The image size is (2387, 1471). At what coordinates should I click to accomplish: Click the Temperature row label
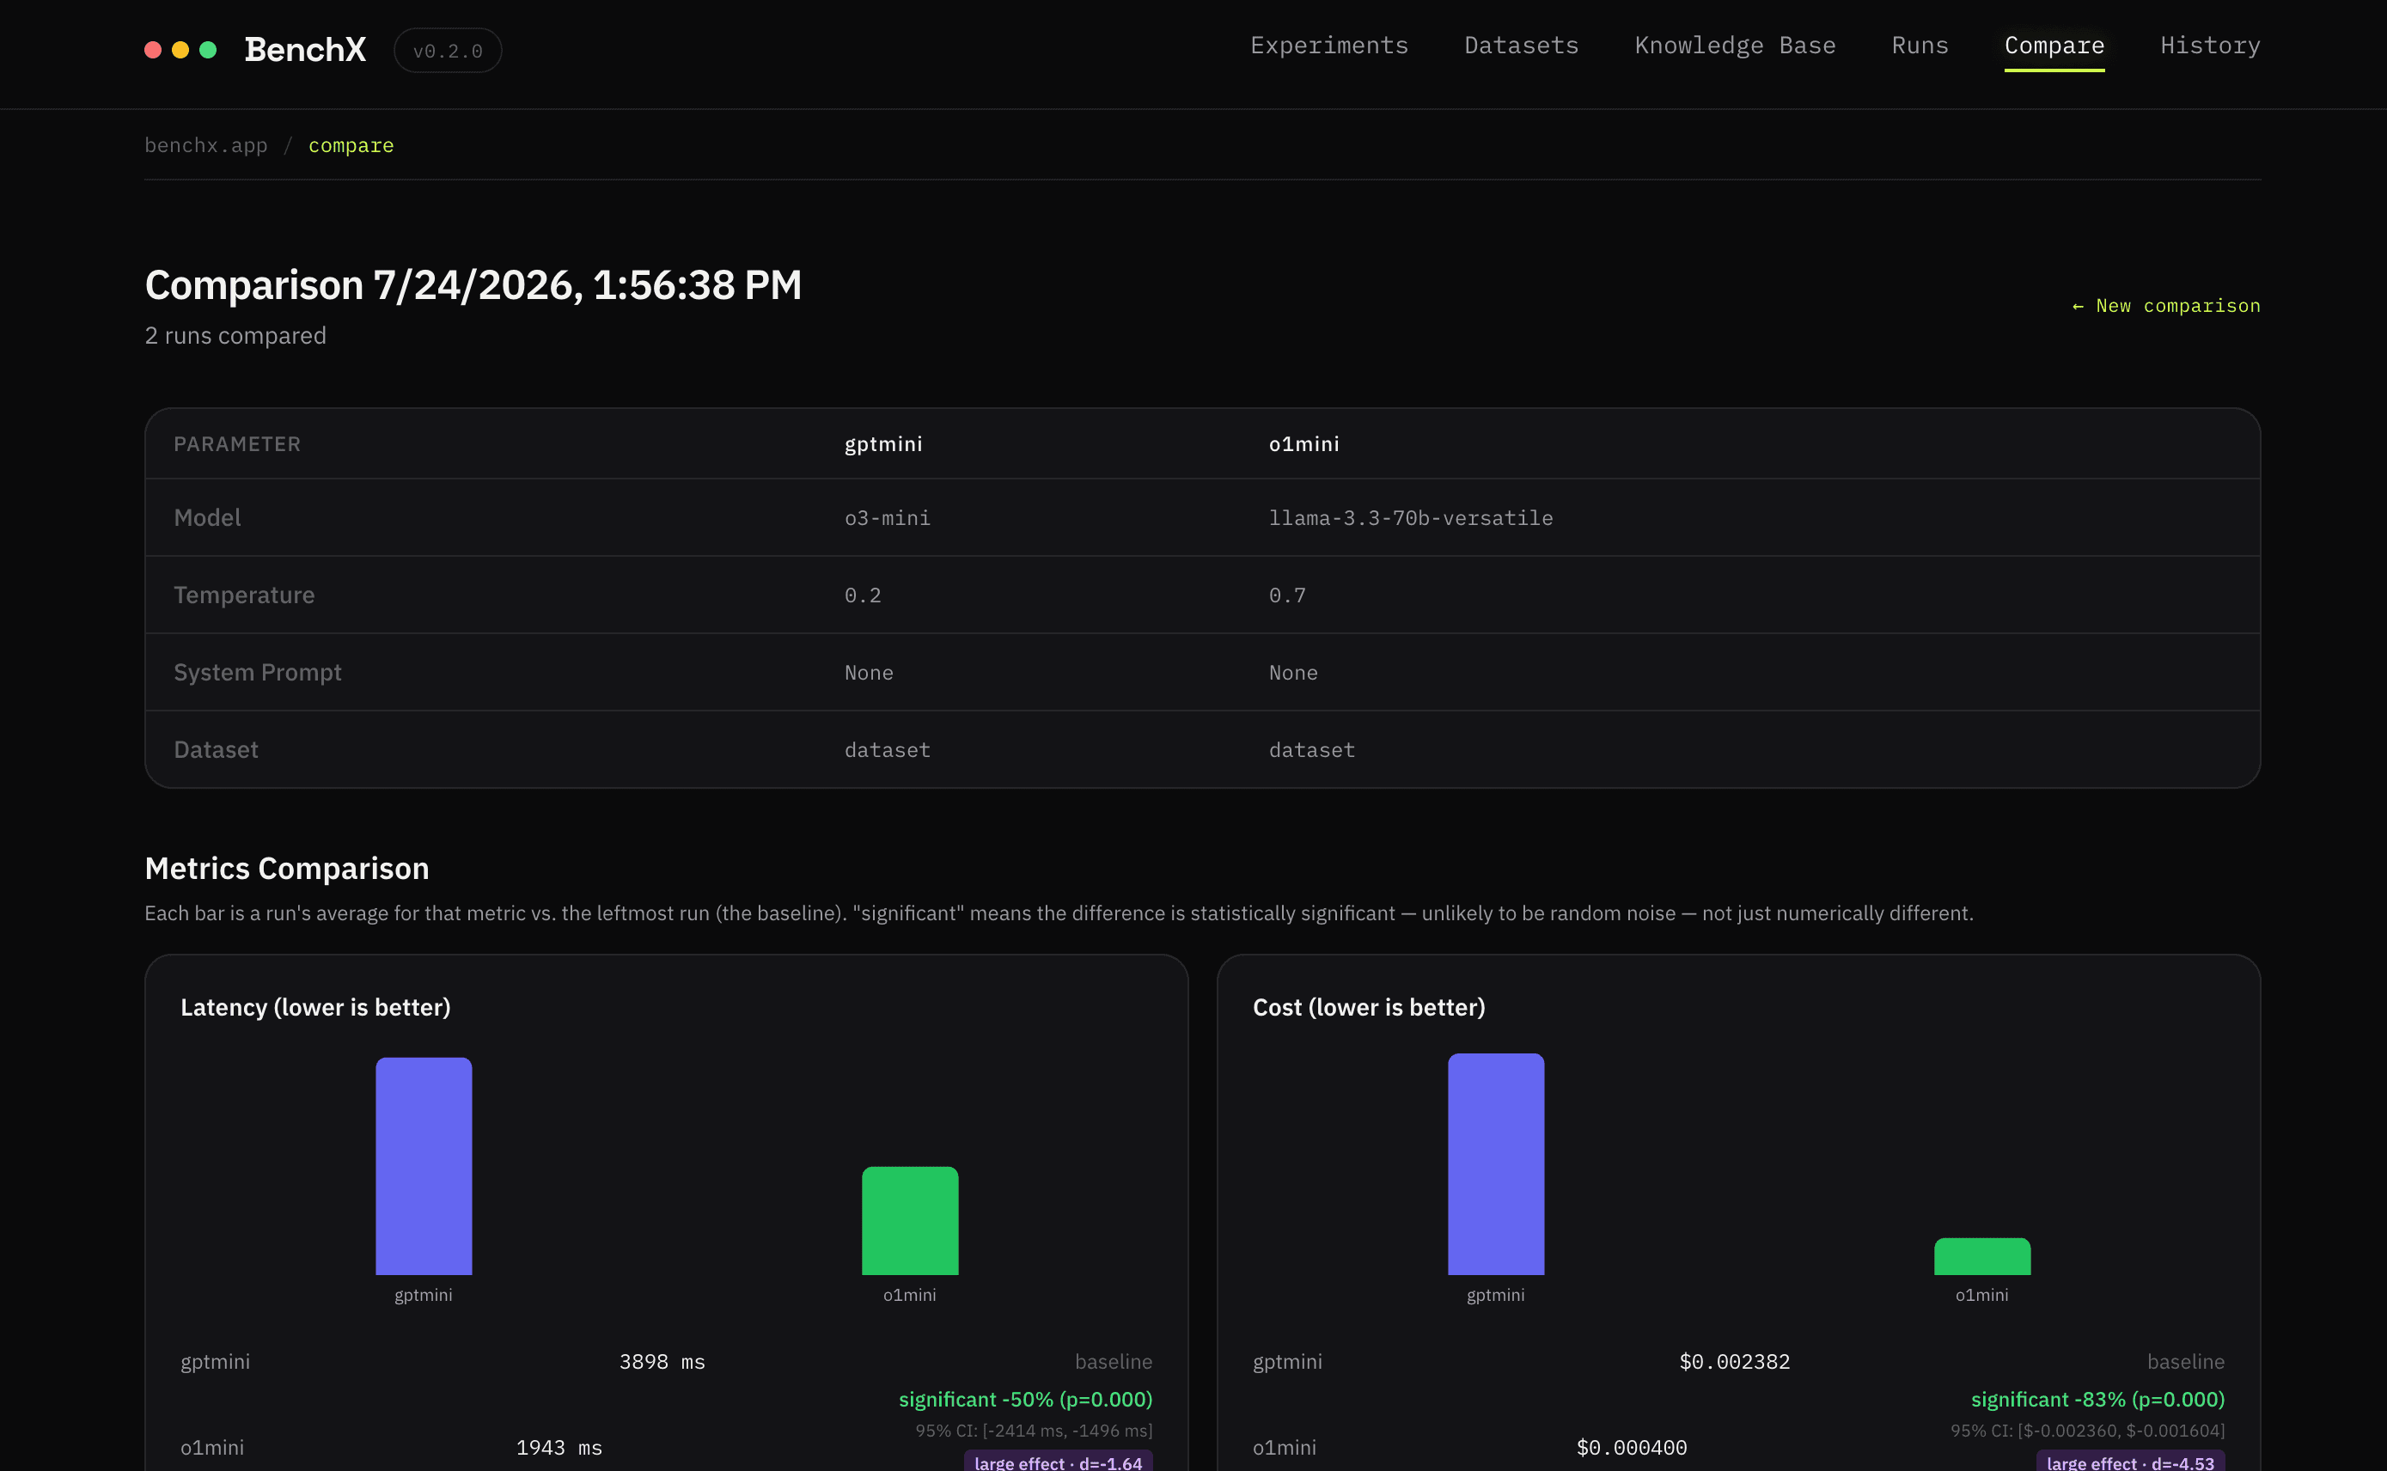click(x=244, y=595)
